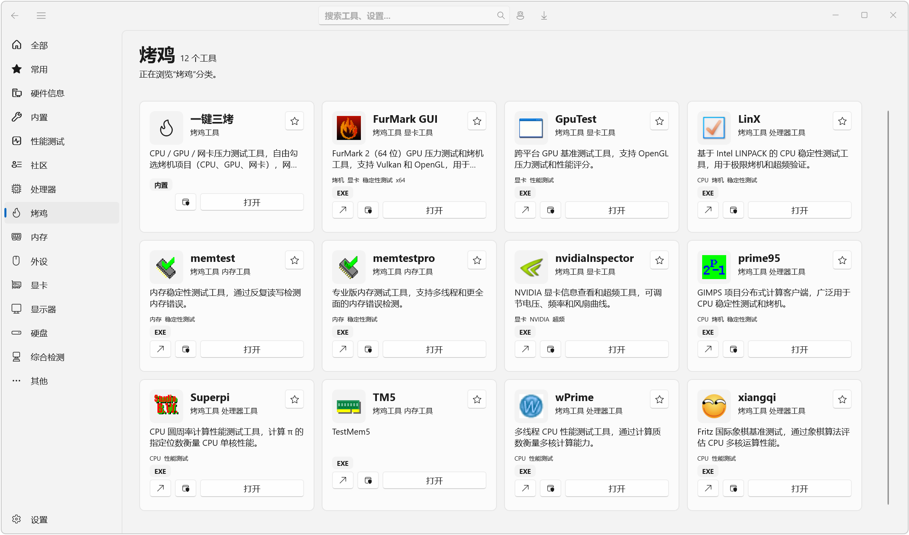Toggle the xiangqi favorite star
Screen dimensions: 909x535
coord(842,399)
